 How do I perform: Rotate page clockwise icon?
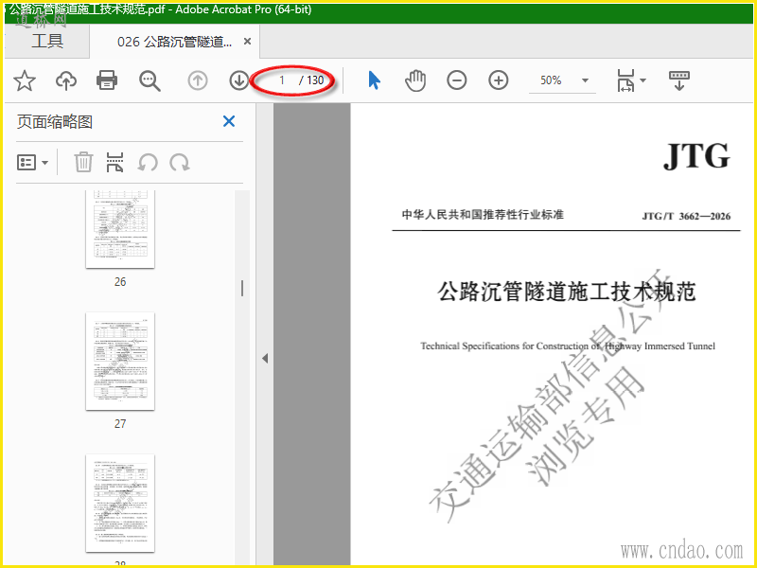pos(180,162)
